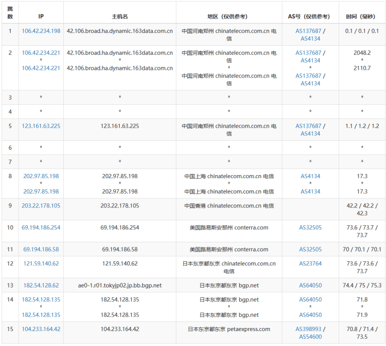The height and width of the screenshot is (346, 386).
Task: Select the time value 2110.7
Action: point(362,68)
